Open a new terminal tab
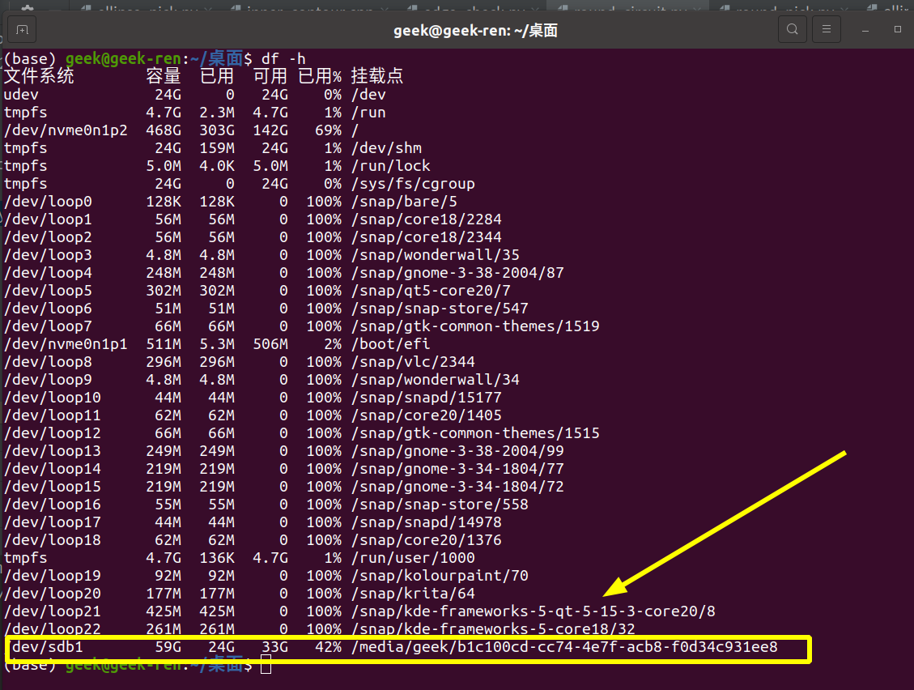914x690 pixels. [x=22, y=30]
